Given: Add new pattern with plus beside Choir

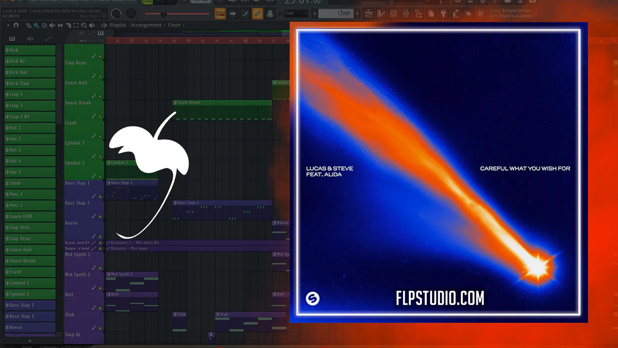Looking at the screenshot, I should click(357, 14).
